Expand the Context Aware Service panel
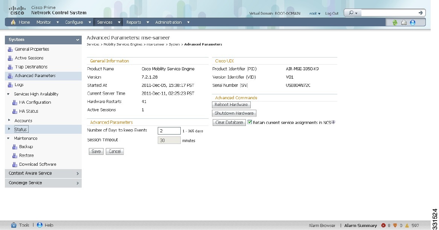Image resolution: width=439 pixels, height=230 pixels. (x=43, y=173)
